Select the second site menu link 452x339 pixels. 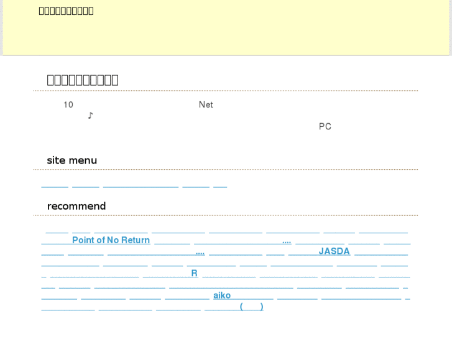(86, 185)
